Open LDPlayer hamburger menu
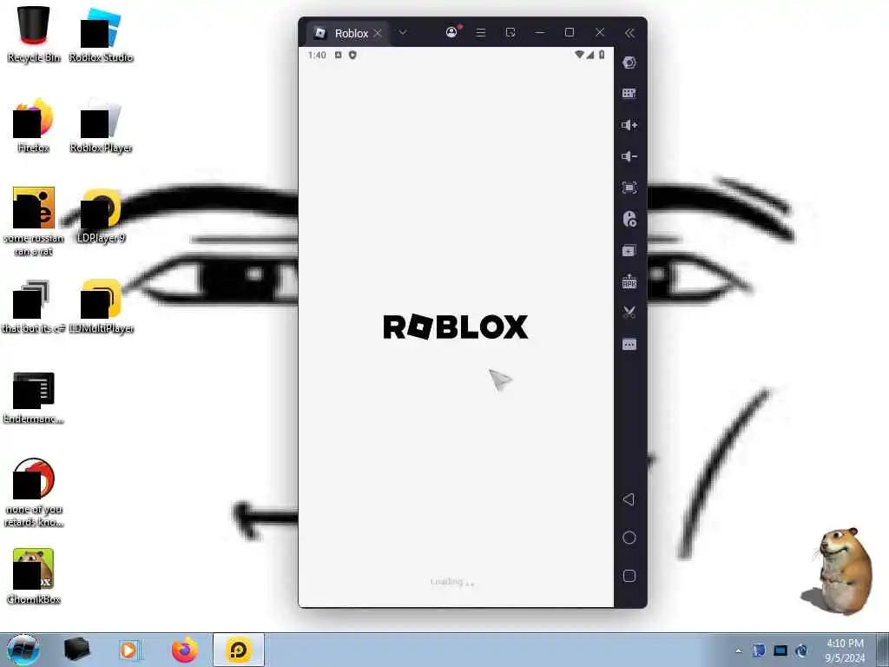 click(x=481, y=33)
